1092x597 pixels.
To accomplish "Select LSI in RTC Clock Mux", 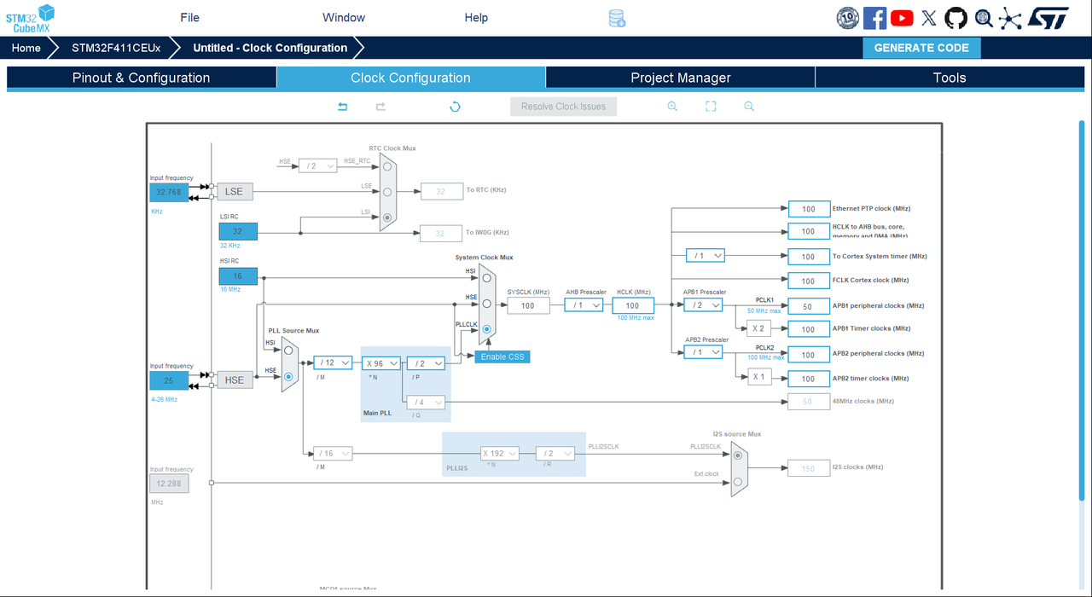I will pos(387,217).
